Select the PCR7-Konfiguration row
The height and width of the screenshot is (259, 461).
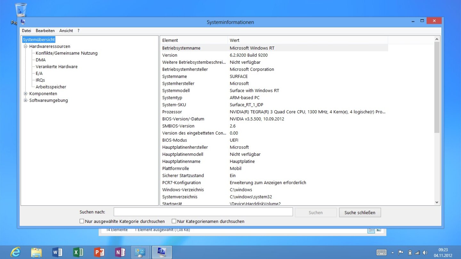tap(274, 183)
